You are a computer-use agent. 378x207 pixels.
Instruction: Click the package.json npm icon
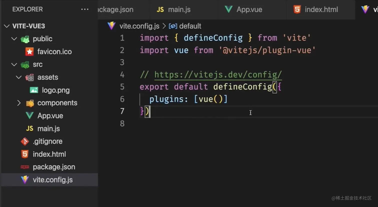click(x=25, y=167)
